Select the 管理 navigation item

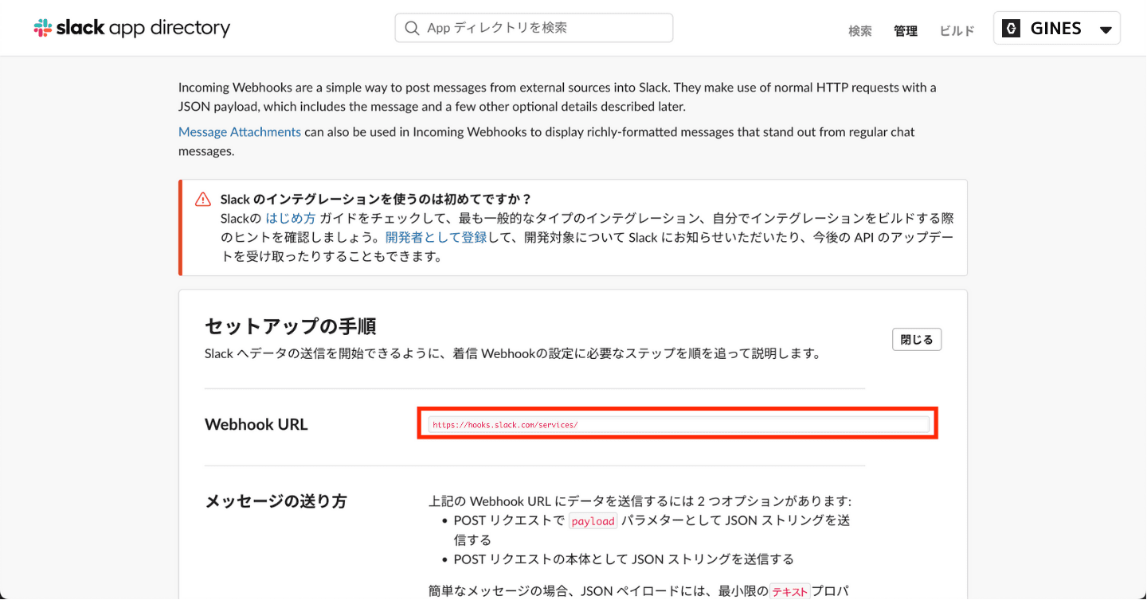click(905, 31)
